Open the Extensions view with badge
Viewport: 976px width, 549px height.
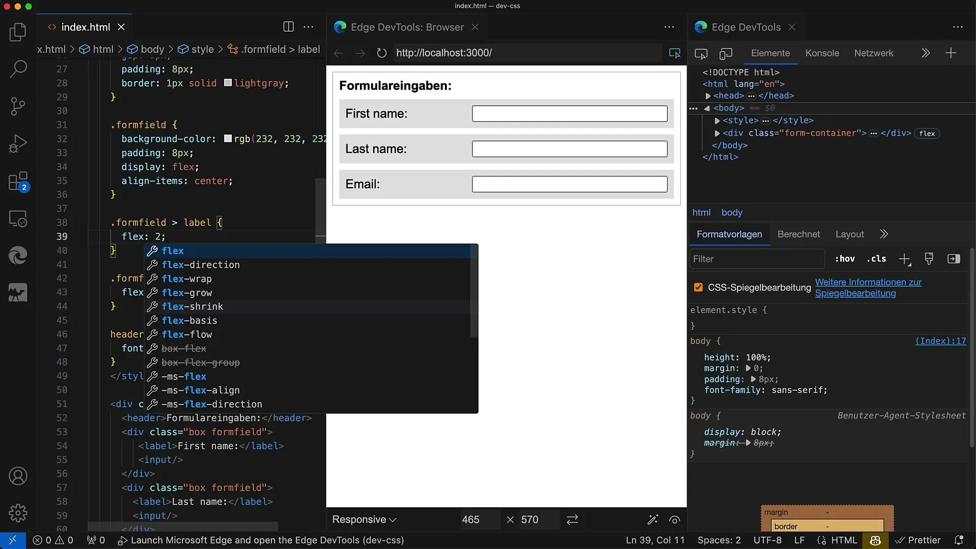click(x=18, y=181)
